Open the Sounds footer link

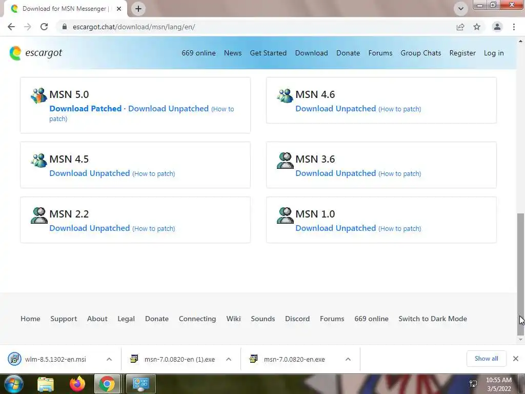point(263,319)
